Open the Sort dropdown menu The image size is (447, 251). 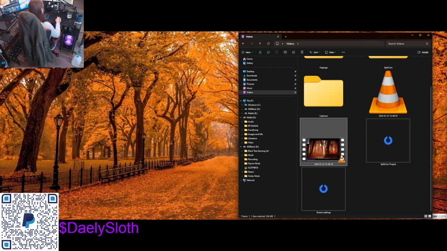315,52
